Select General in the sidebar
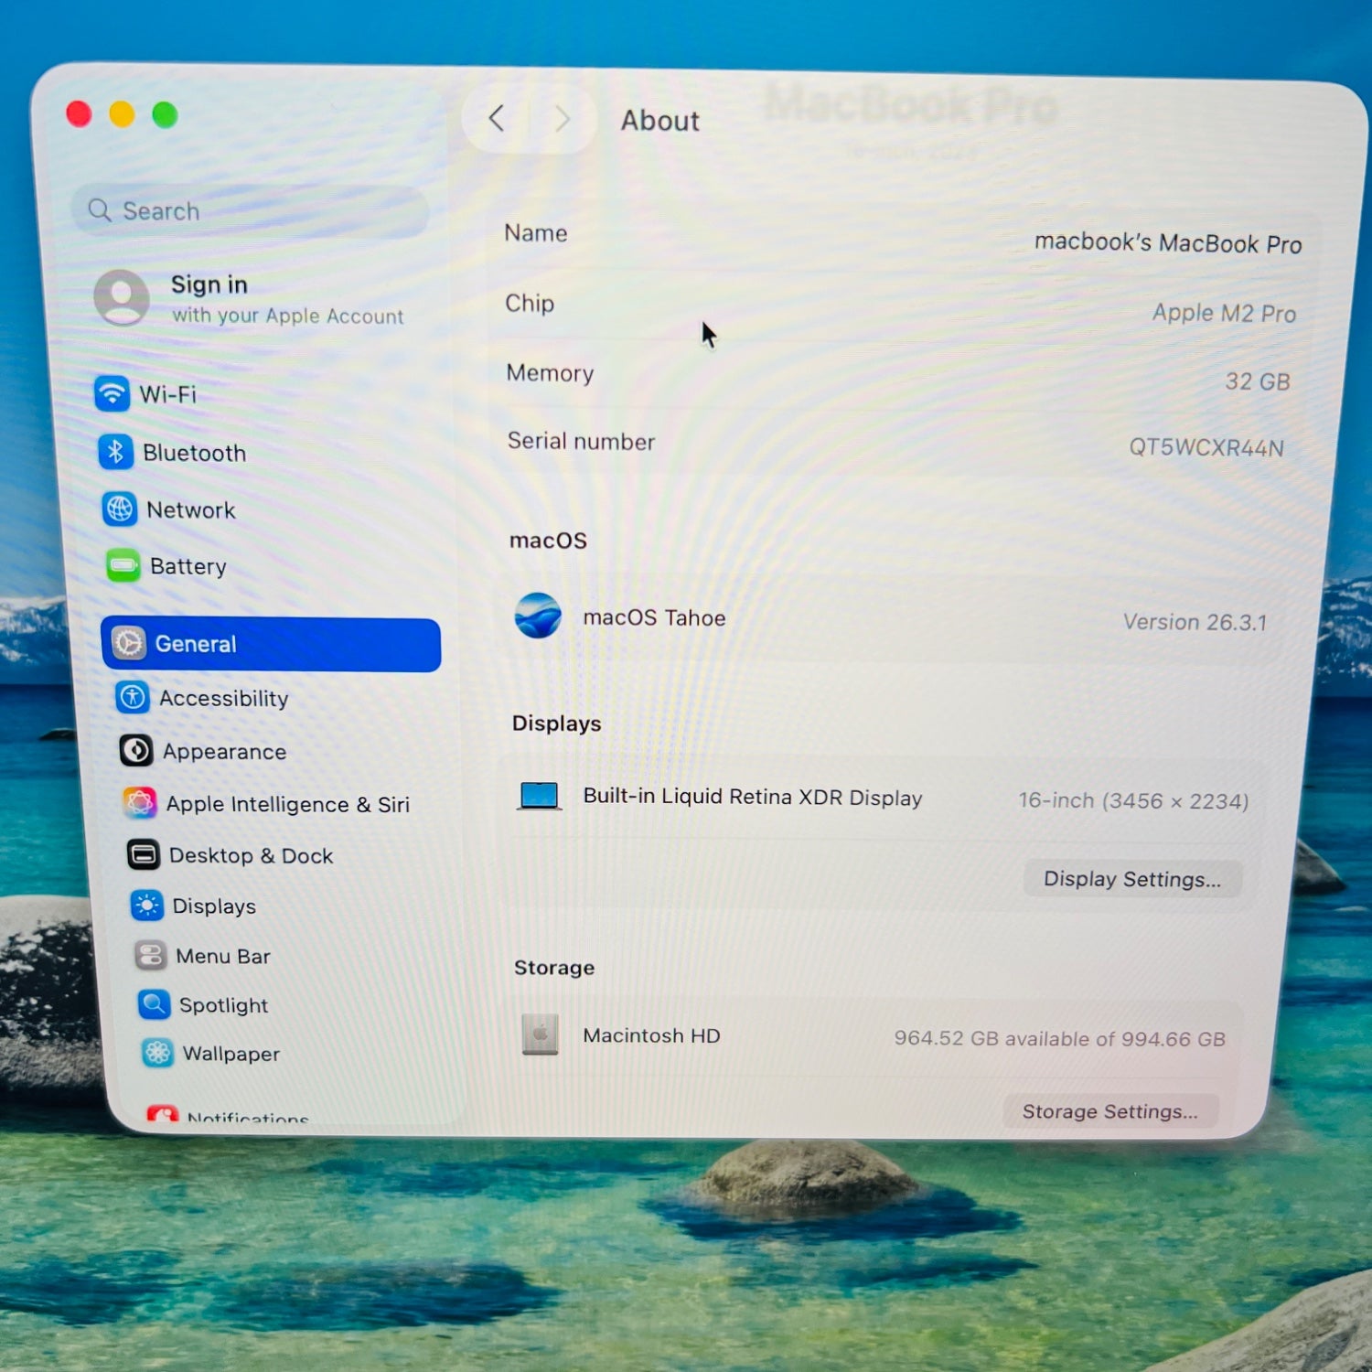 click(x=271, y=644)
